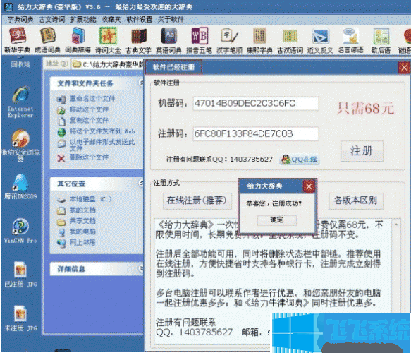Open the 英语词典 English dictionary
Screen dimensions: 411x353
168,40
